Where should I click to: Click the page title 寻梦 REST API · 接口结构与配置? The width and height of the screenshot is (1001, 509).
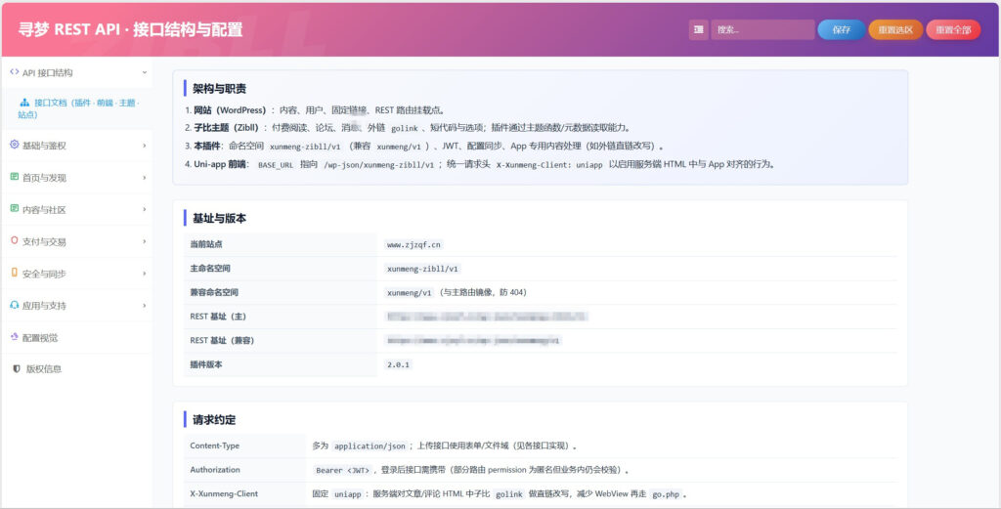click(x=130, y=29)
